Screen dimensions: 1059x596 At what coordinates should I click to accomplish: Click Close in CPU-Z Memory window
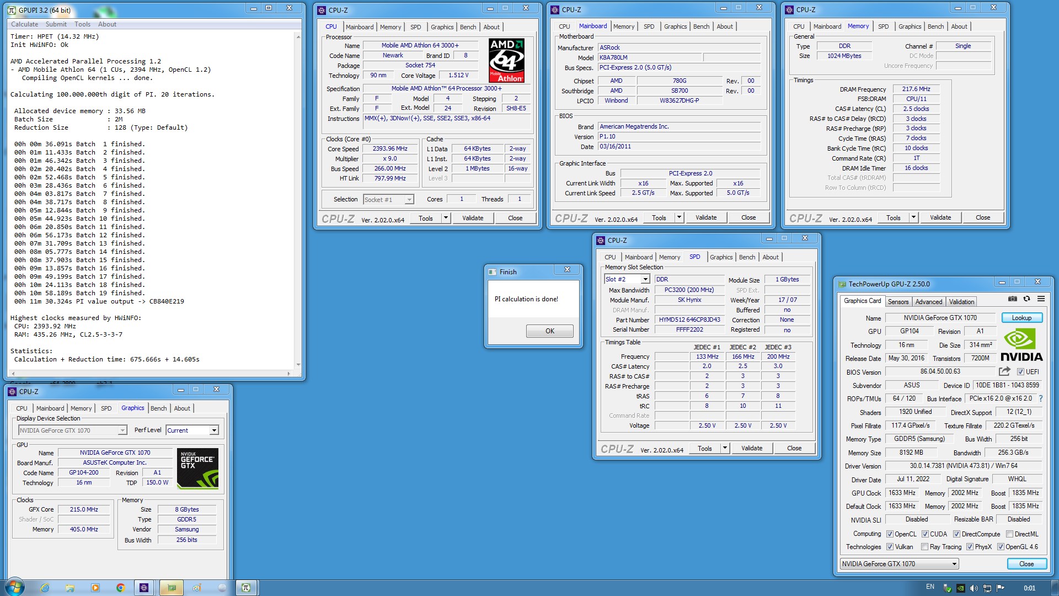[983, 217]
